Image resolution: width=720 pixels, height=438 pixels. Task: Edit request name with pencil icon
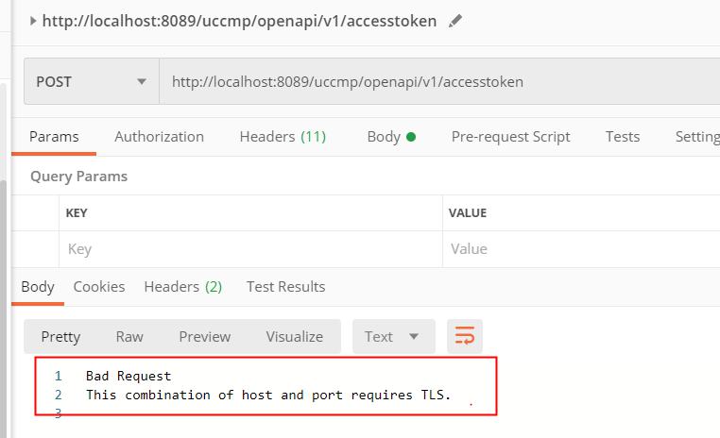455,21
